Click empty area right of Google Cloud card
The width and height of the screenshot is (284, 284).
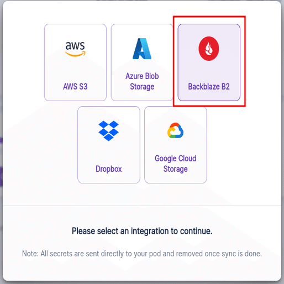[x=243, y=145]
